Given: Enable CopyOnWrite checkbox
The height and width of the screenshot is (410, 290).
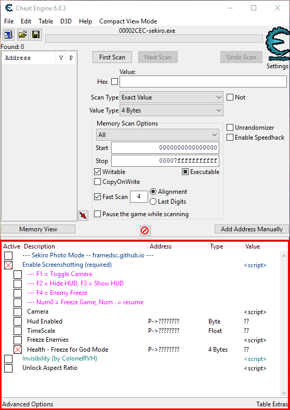Looking at the screenshot, I should point(97,181).
